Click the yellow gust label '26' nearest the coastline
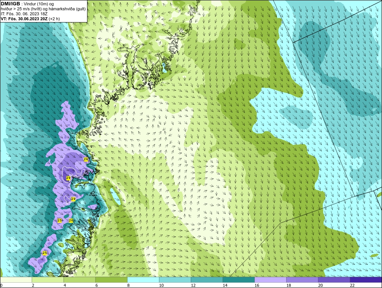 coord(86,159)
